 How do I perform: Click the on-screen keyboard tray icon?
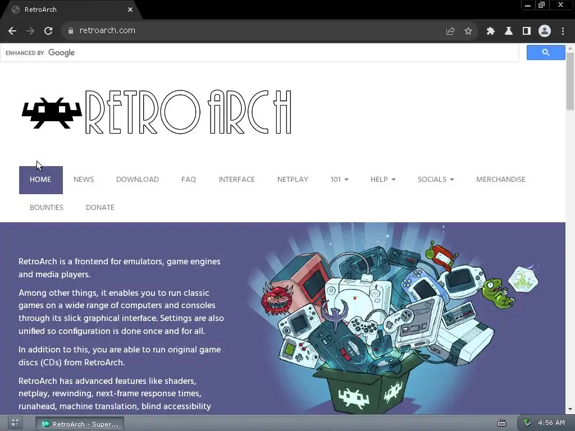click(501, 423)
